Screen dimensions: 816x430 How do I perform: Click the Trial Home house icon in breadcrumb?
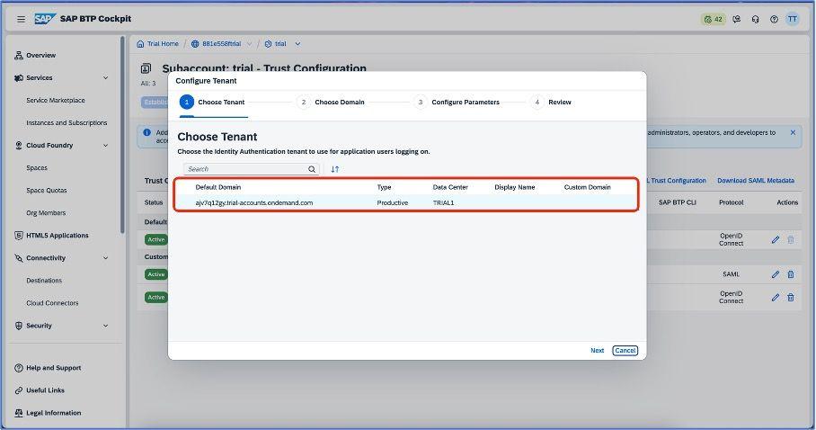[140, 44]
